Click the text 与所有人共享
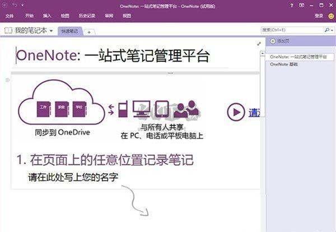This screenshot has width=336, height=232. point(162,127)
